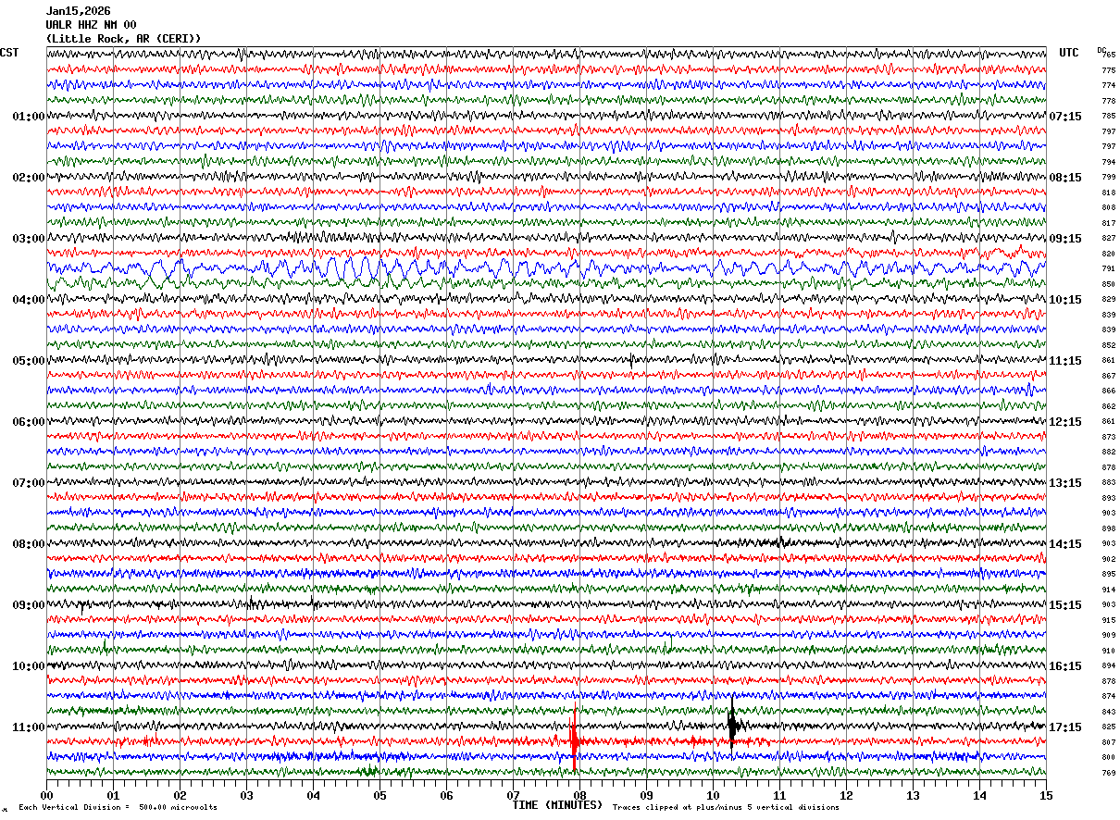This screenshot has width=1120, height=820.
Task: Click minute tick 12 on the bottom axis
Action: 846,795
